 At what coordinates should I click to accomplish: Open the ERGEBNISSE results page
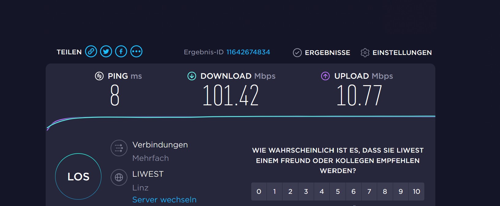tap(322, 53)
